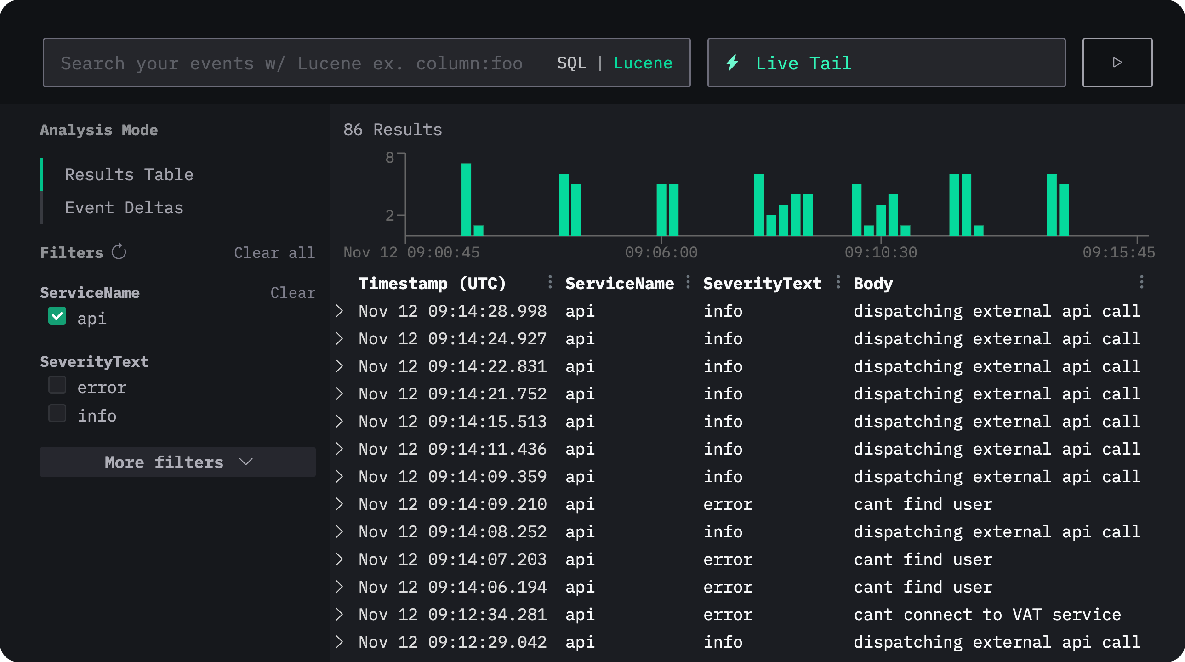Uncheck the api ServiceName filter
The width and height of the screenshot is (1185, 662).
coord(57,316)
